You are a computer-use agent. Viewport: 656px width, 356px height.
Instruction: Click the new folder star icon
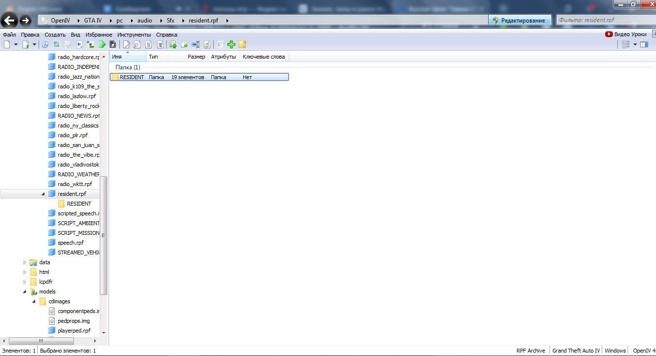tap(242, 44)
